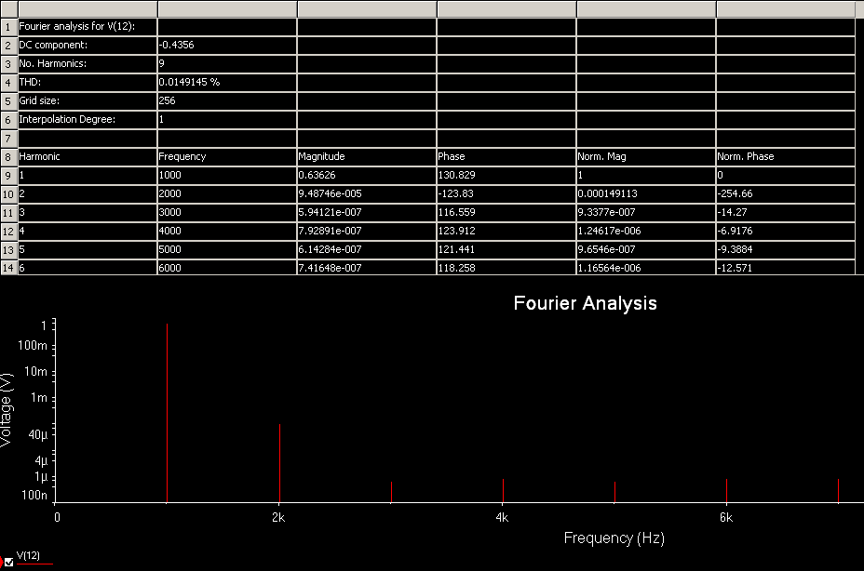Click the 'Norm. Mag' heading cell
Screen dimensions: 864x571
tap(646, 156)
